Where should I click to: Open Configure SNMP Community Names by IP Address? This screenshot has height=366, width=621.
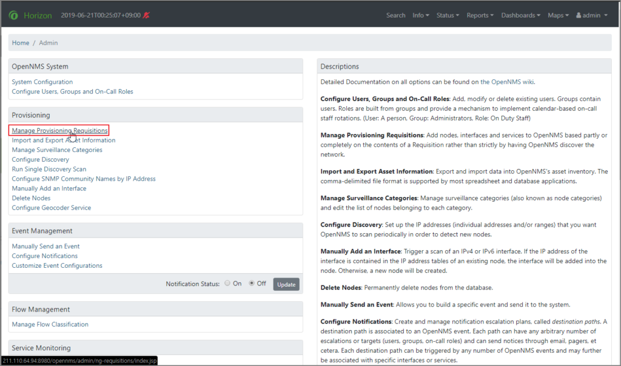coord(84,179)
